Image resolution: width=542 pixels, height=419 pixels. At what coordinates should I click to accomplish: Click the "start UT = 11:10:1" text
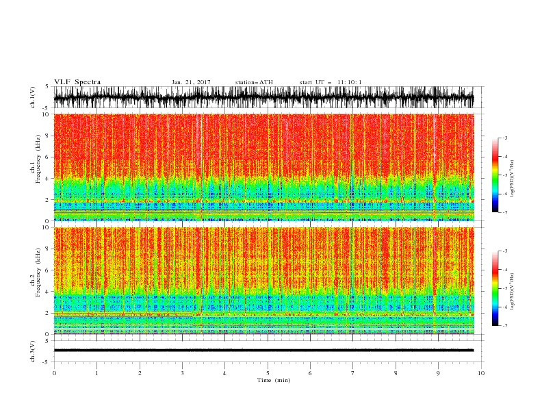coord(331,82)
